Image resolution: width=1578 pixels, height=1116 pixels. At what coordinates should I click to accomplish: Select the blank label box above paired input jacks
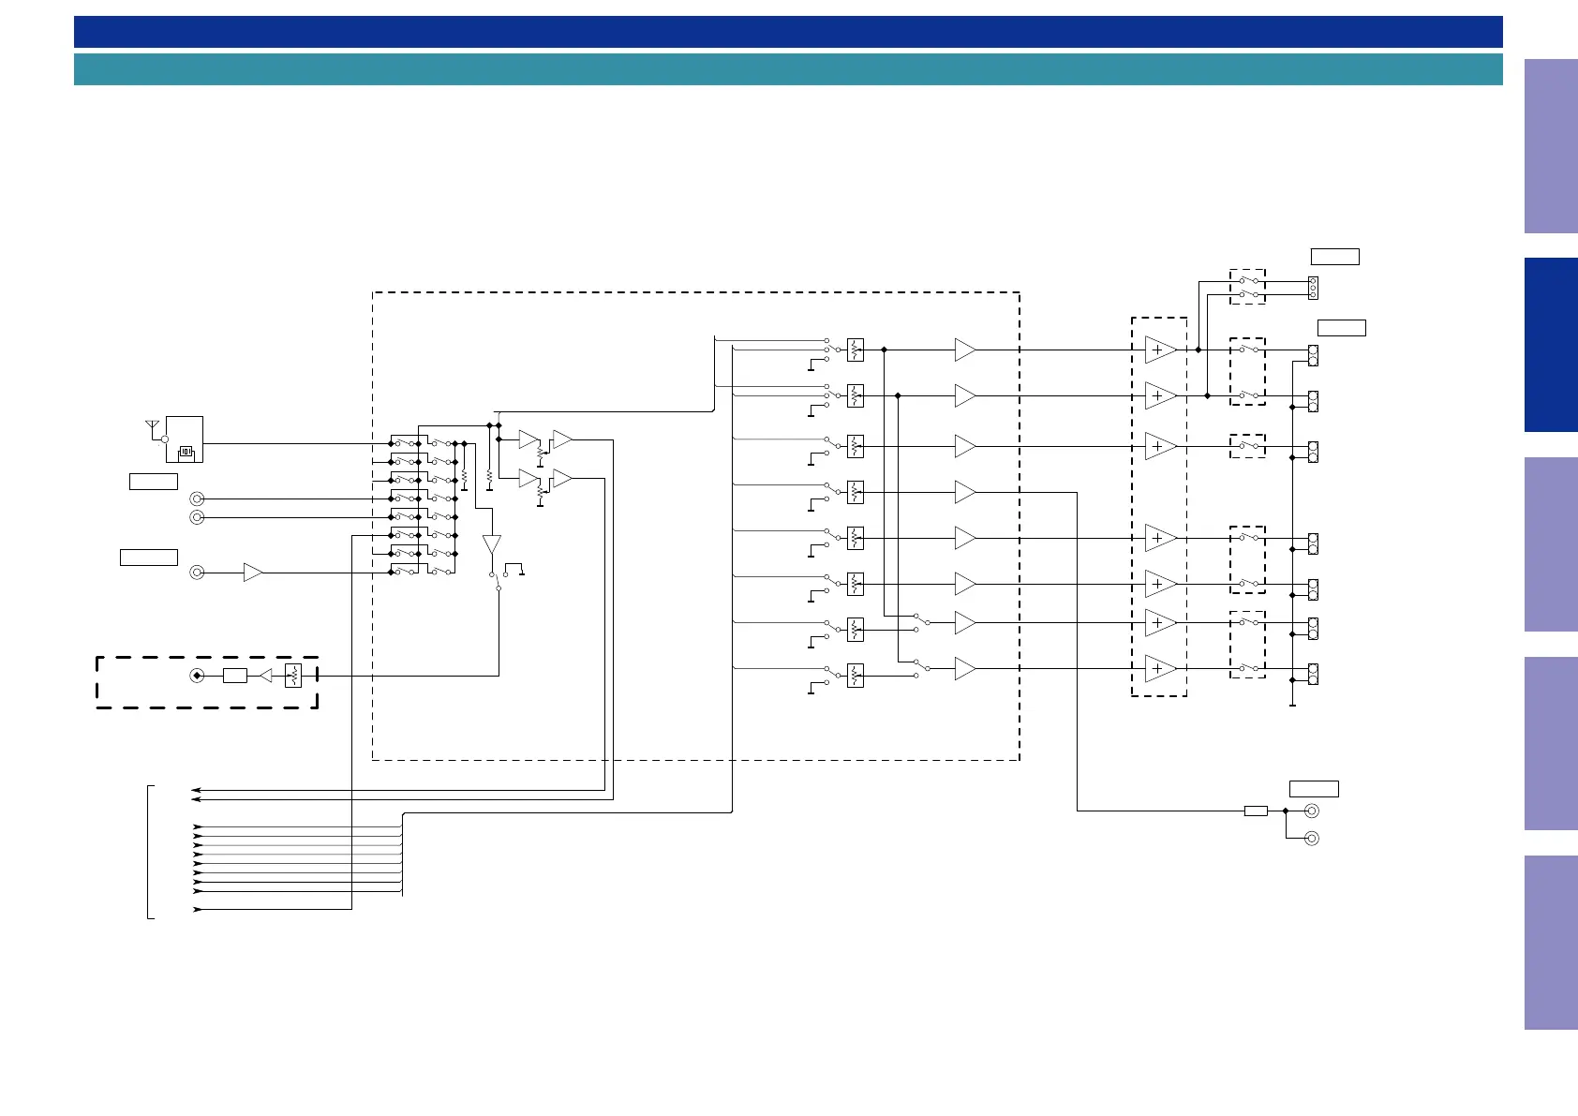click(154, 482)
